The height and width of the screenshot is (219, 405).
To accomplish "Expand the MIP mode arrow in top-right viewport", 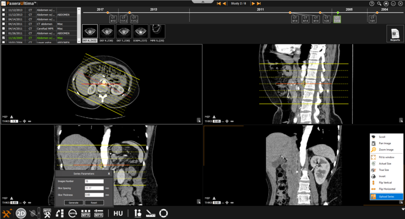I will coord(214,116).
